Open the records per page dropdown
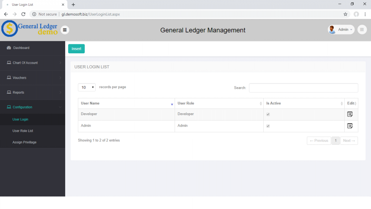Screen dimensions: 371x209 click(87, 87)
